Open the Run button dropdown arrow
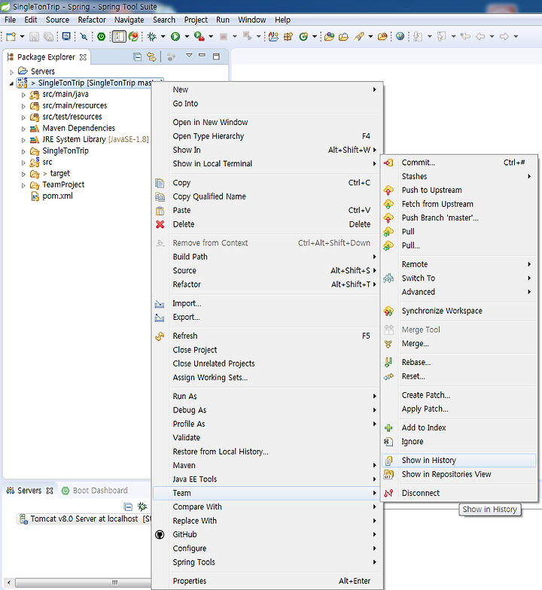 (187, 36)
